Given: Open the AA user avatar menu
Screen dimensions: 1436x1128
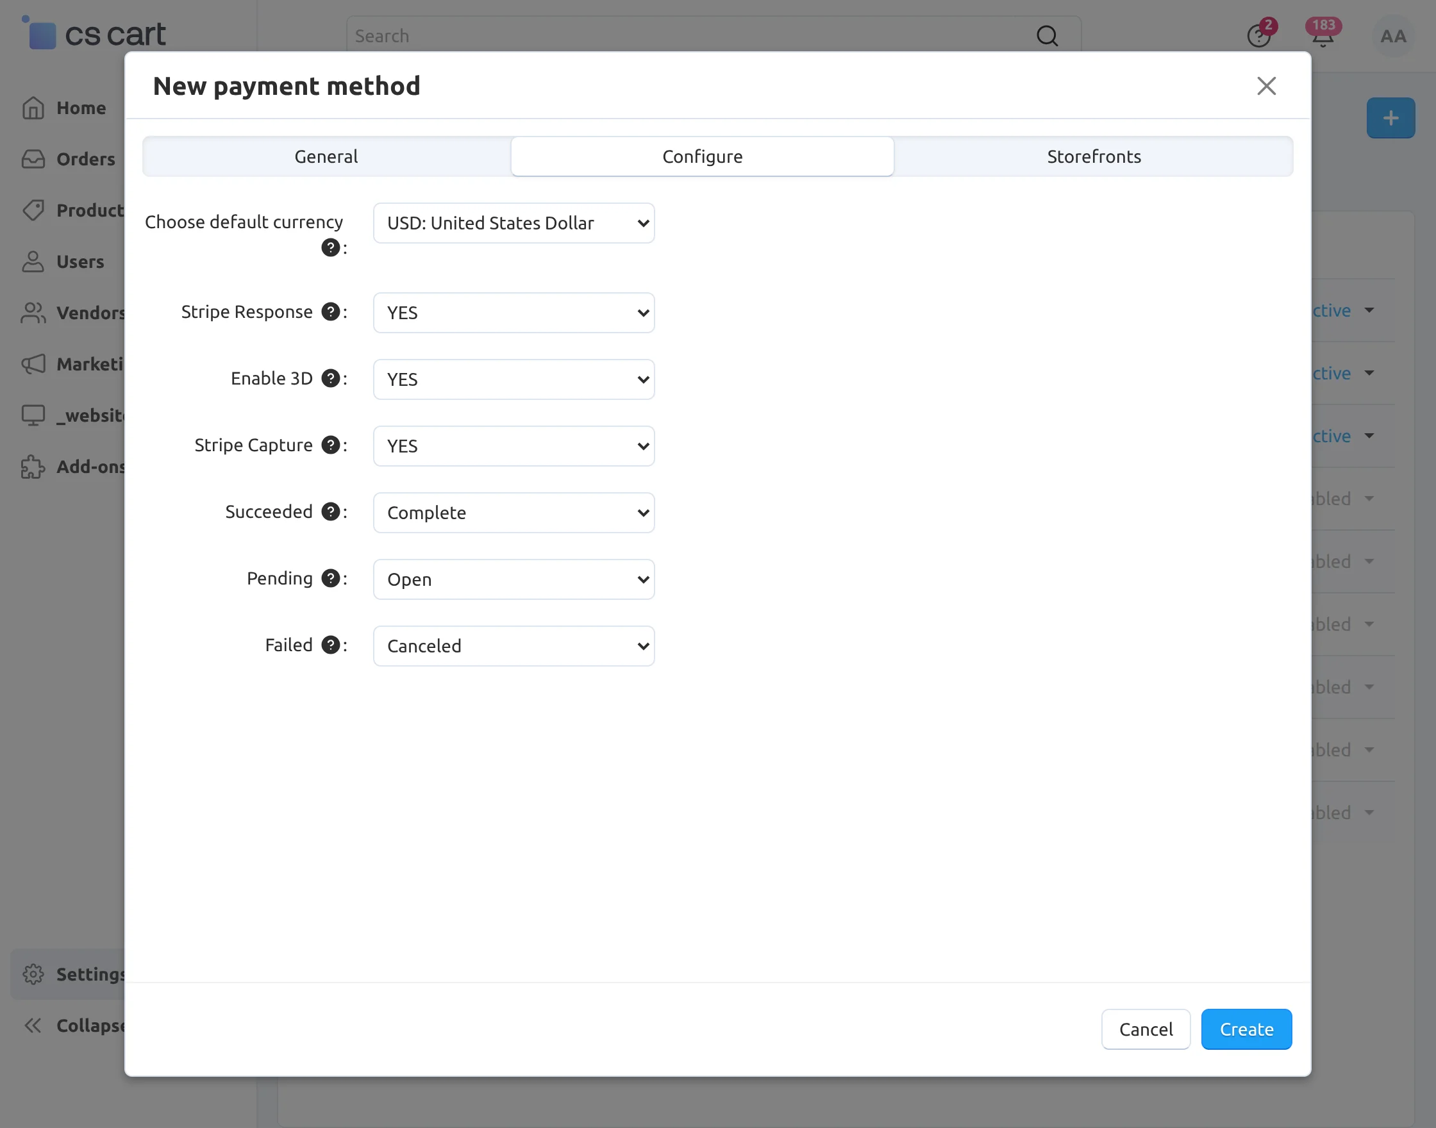Looking at the screenshot, I should 1393,37.
